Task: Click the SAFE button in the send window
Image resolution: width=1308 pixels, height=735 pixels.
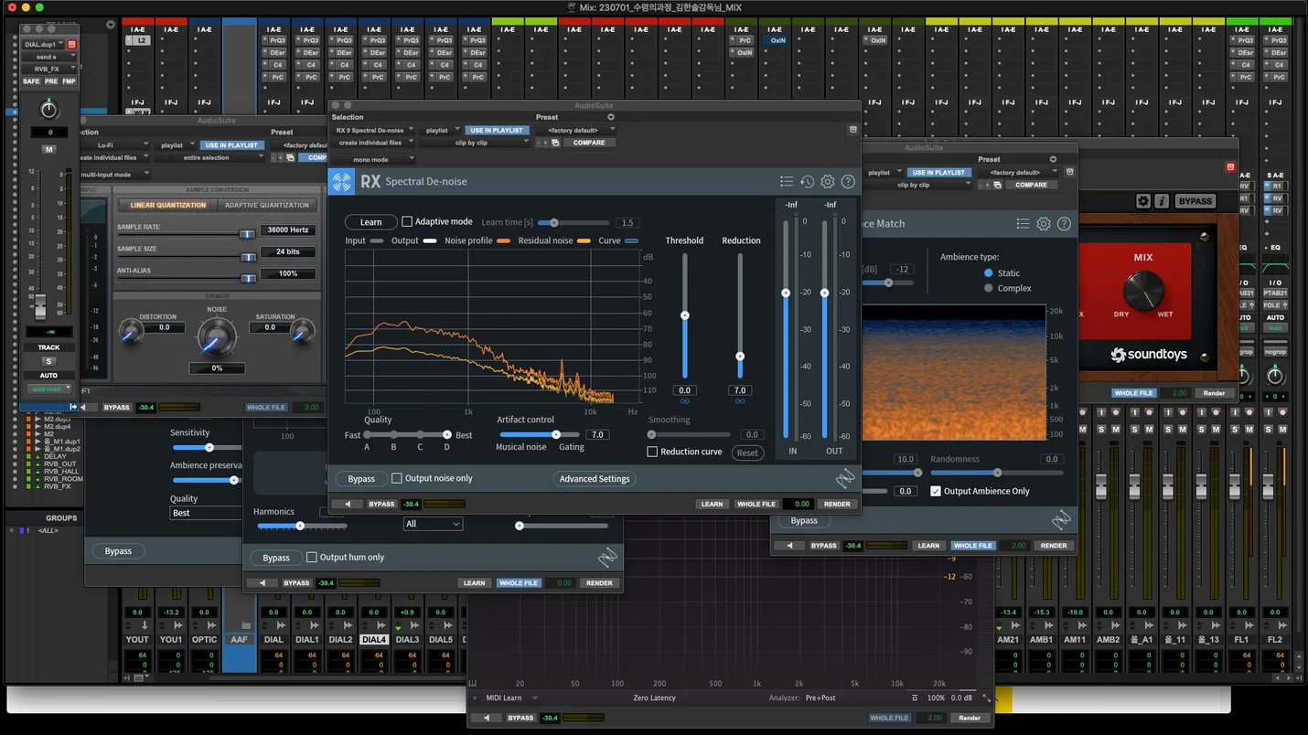Action: click(x=31, y=81)
